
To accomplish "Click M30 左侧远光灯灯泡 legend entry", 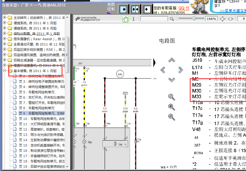I will [x=219, y=91].
